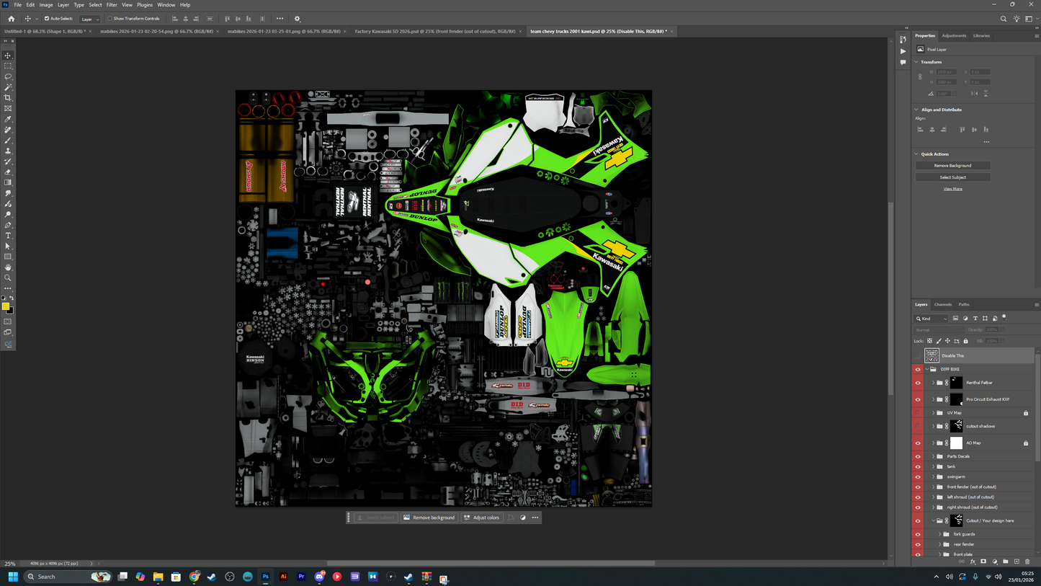Viewport: 1041px width, 586px height.
Task: Click the Adjust colors button
Action: coord(482,518)
